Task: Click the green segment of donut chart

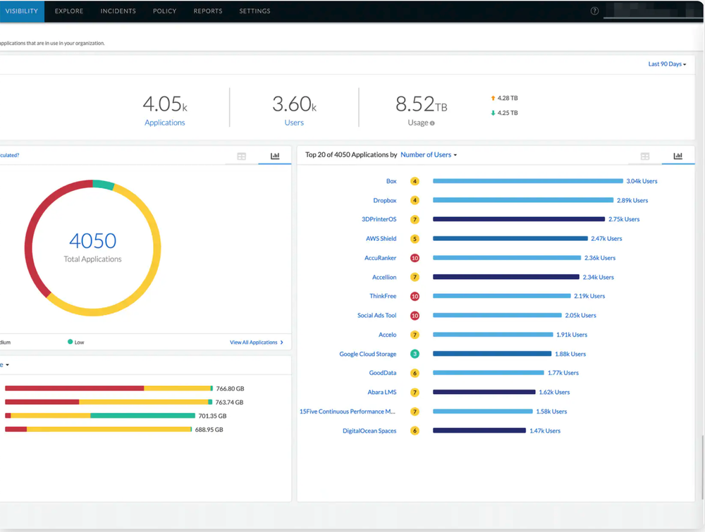Action: (104, 184)
